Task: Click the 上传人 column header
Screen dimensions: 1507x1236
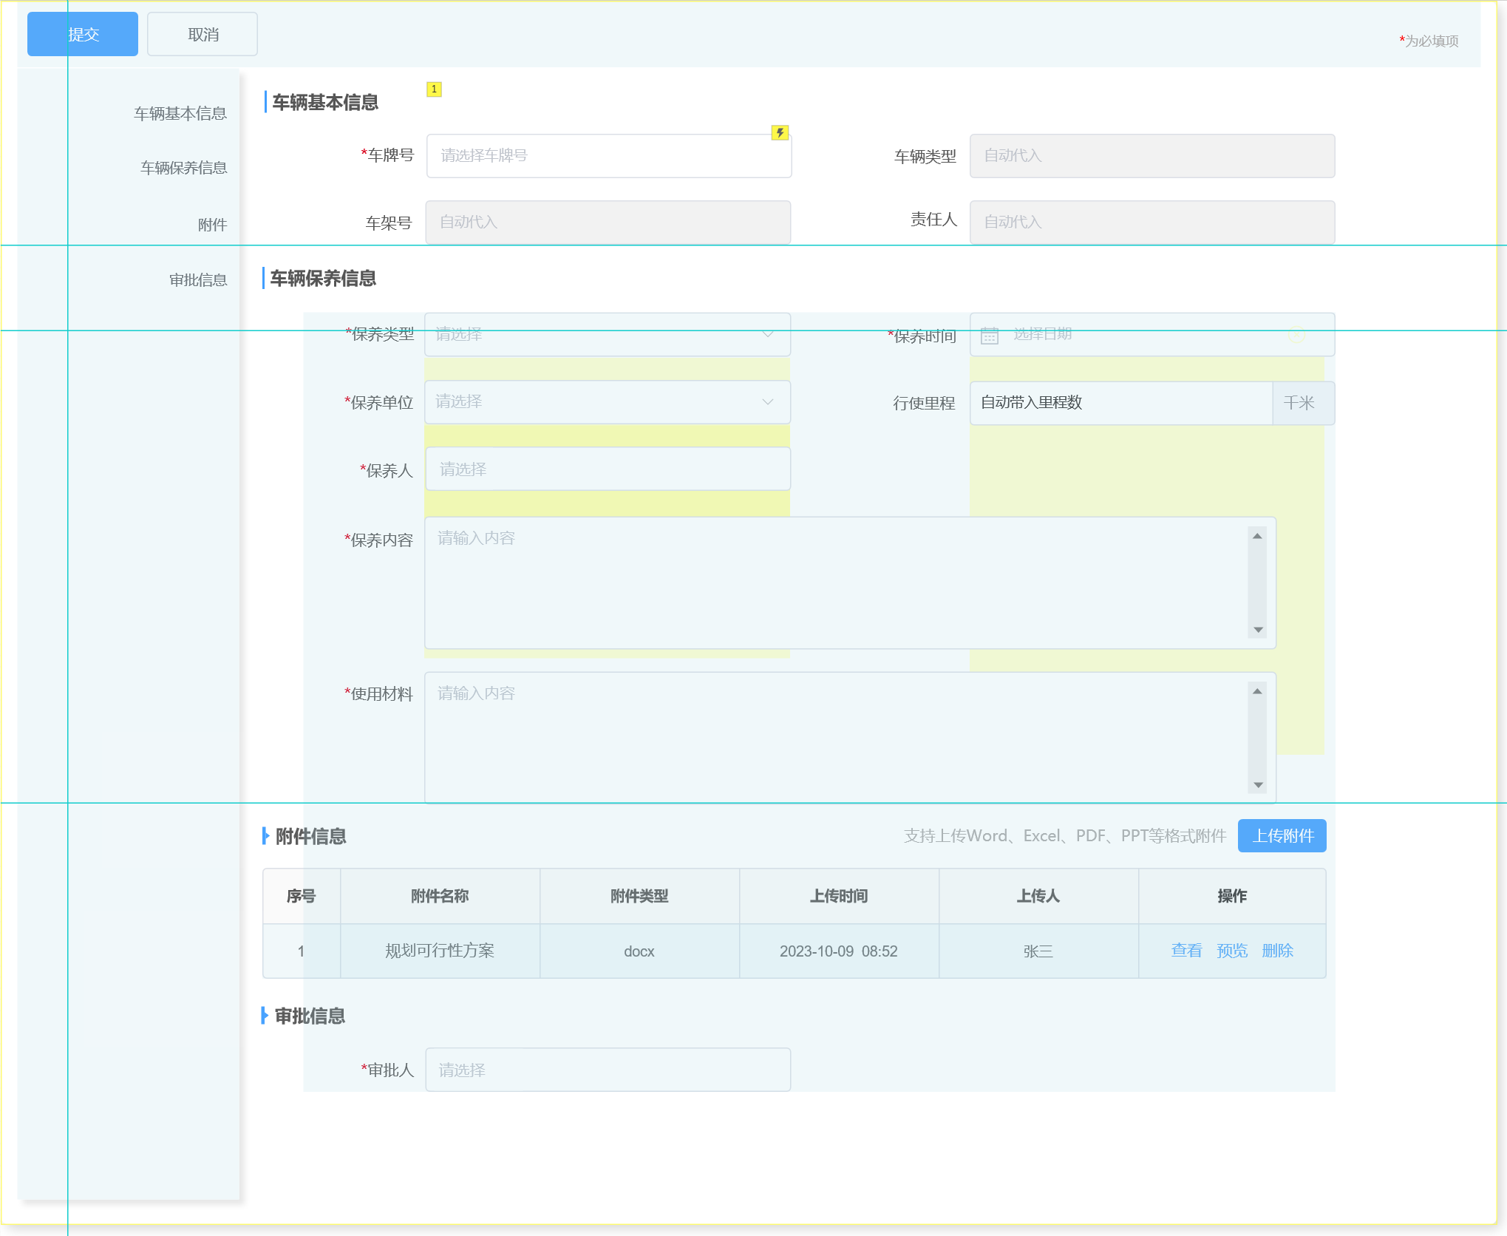Action: pyautogui.click(x=1039, y=896)
